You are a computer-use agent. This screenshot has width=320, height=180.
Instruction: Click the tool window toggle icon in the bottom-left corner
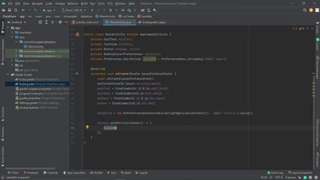coord(3,177)
